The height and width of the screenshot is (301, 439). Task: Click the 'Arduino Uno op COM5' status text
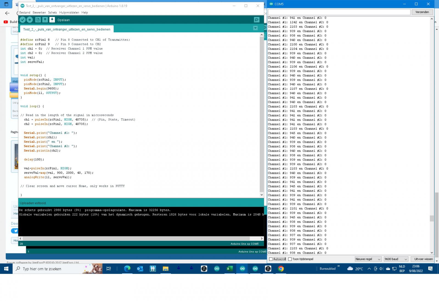[244, 244]
